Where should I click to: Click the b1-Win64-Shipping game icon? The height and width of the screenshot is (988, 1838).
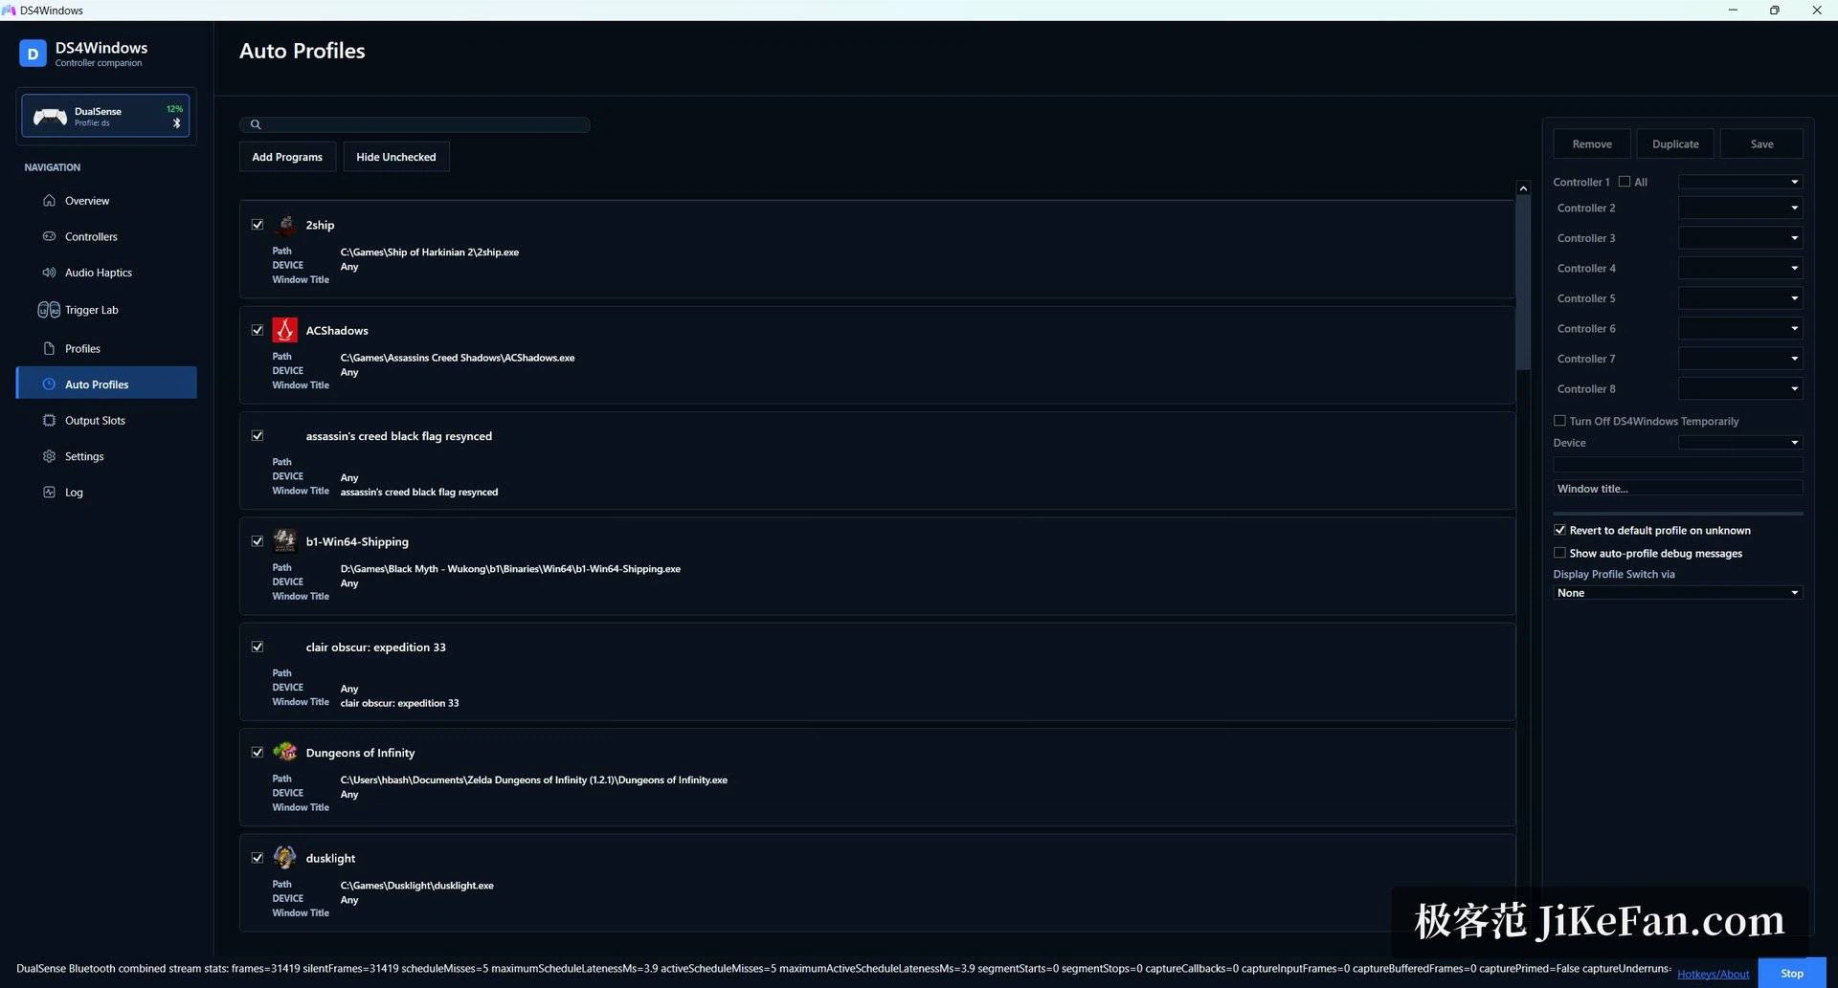pyautogui.click(x=285, y=541)
